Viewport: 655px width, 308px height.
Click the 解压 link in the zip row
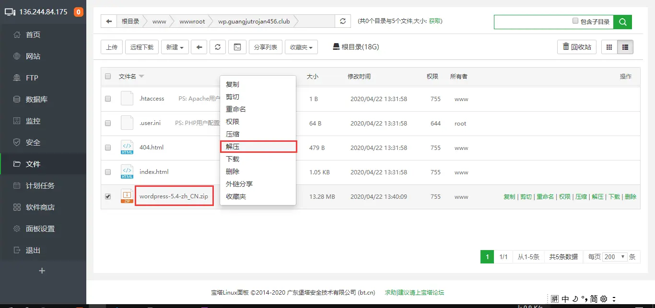point(597,197)
